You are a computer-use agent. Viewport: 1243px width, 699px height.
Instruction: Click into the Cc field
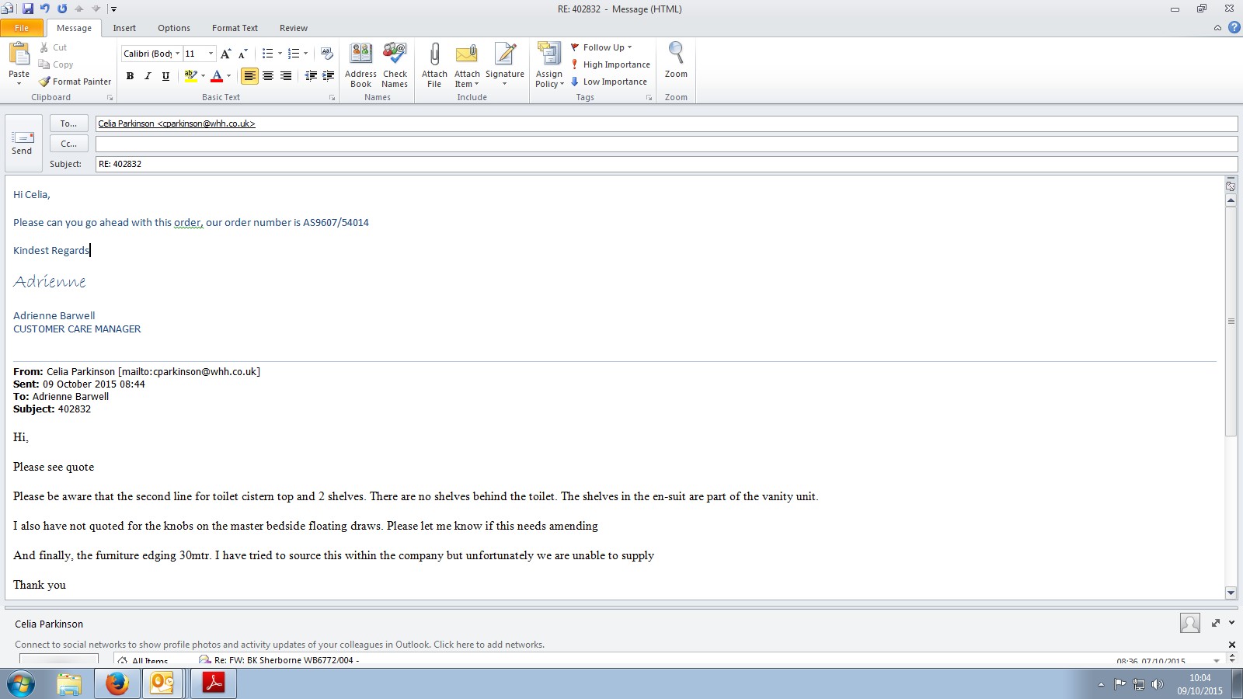point(667,144)
